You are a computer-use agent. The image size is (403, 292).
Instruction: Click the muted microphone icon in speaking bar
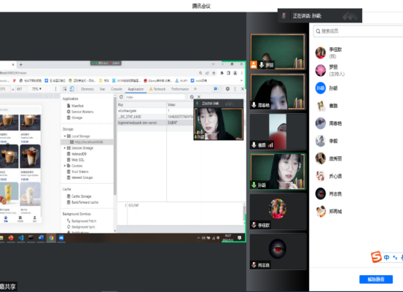tap(283, 16)
